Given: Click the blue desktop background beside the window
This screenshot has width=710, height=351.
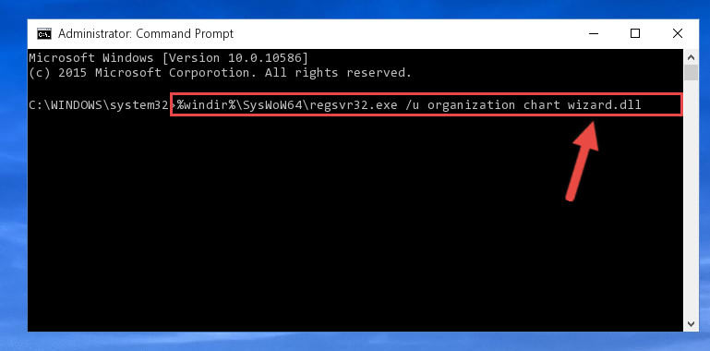Looking at the screenshot, I should pos(13,181).
